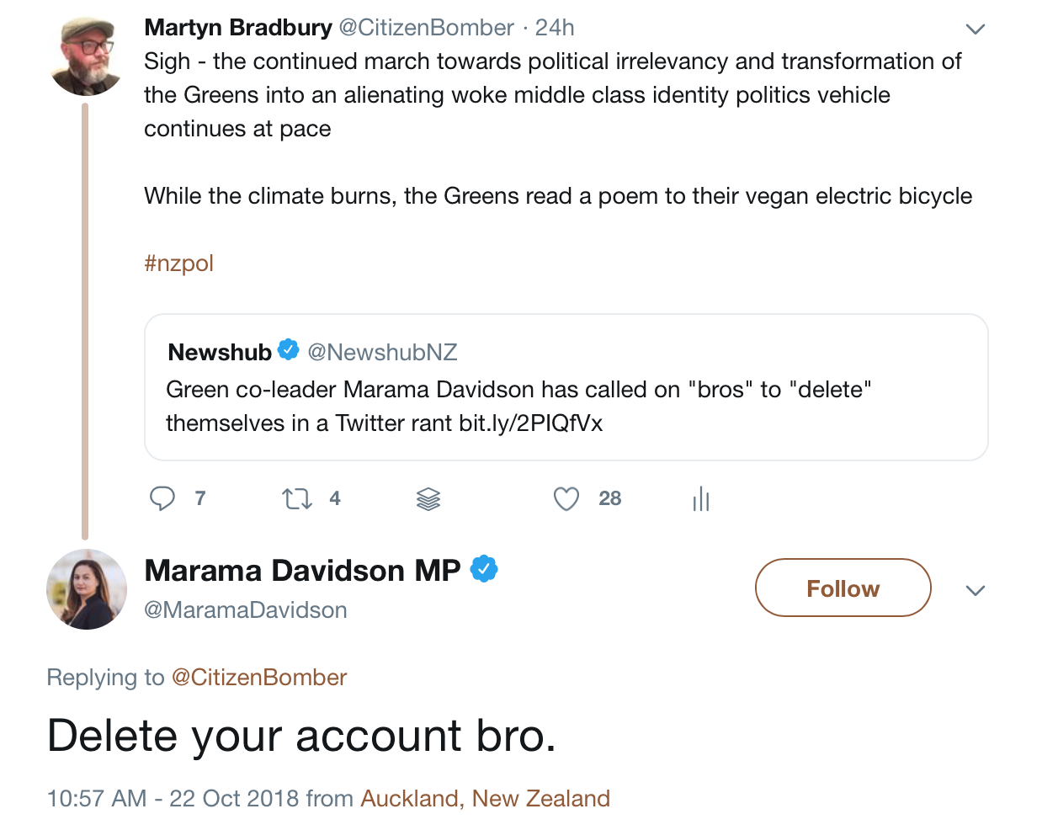
Task: Open Marama Davidson tweet options chevron
Action: coord(975,590)
